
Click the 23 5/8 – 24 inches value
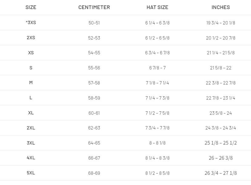221,113
